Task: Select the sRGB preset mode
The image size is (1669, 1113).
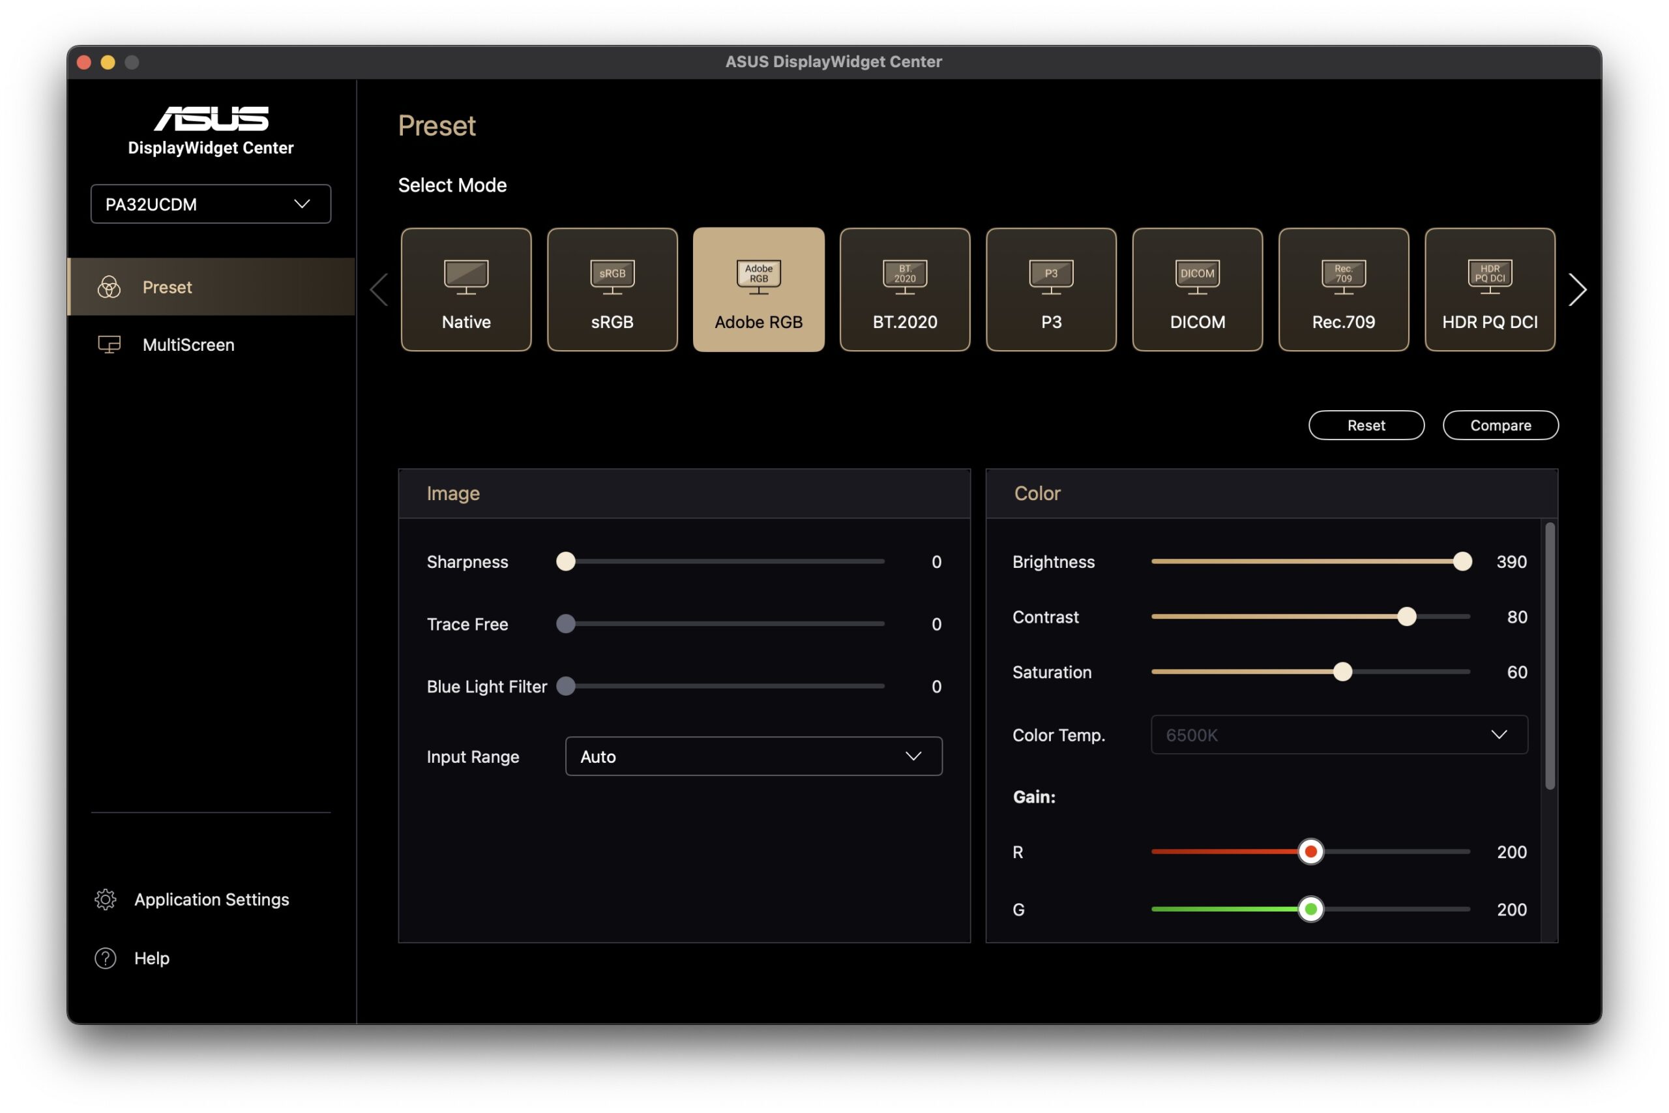Action: point(612,289)
